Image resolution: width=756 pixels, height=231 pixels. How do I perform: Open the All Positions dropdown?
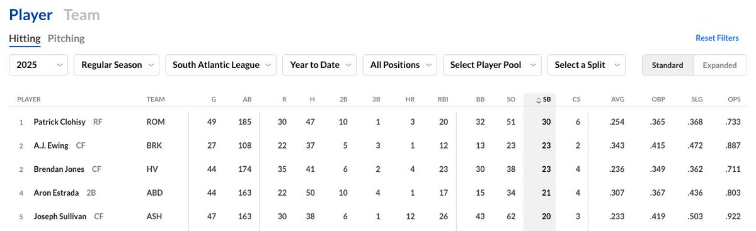tap(400, 65)
